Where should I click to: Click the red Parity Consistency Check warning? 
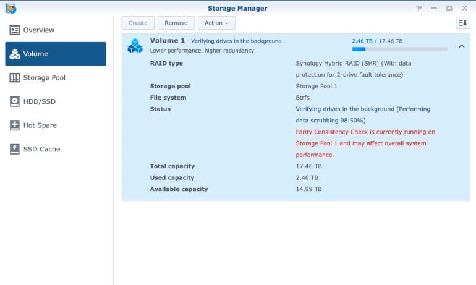click(365, 143)
